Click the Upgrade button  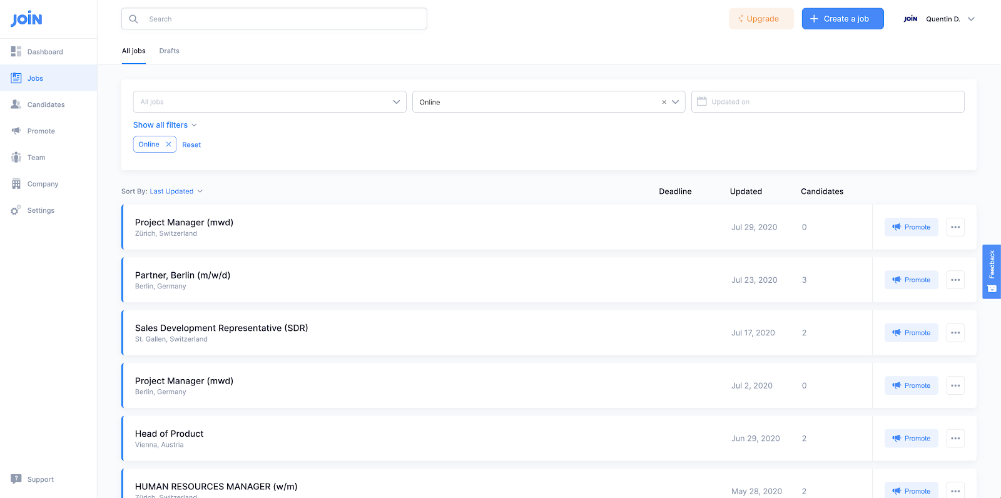(761, 19)
